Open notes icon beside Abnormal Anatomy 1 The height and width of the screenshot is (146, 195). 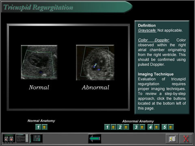(x=113, y=127)
